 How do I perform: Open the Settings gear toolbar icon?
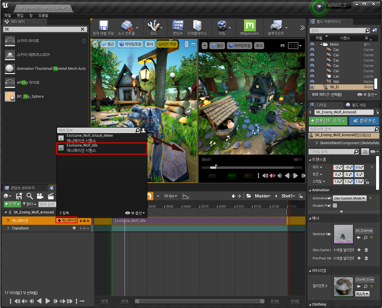(x=222, y=26)
